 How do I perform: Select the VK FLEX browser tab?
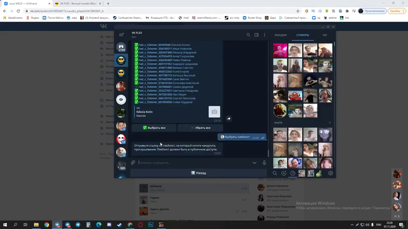pyautogui.click(x=78, y=3)
